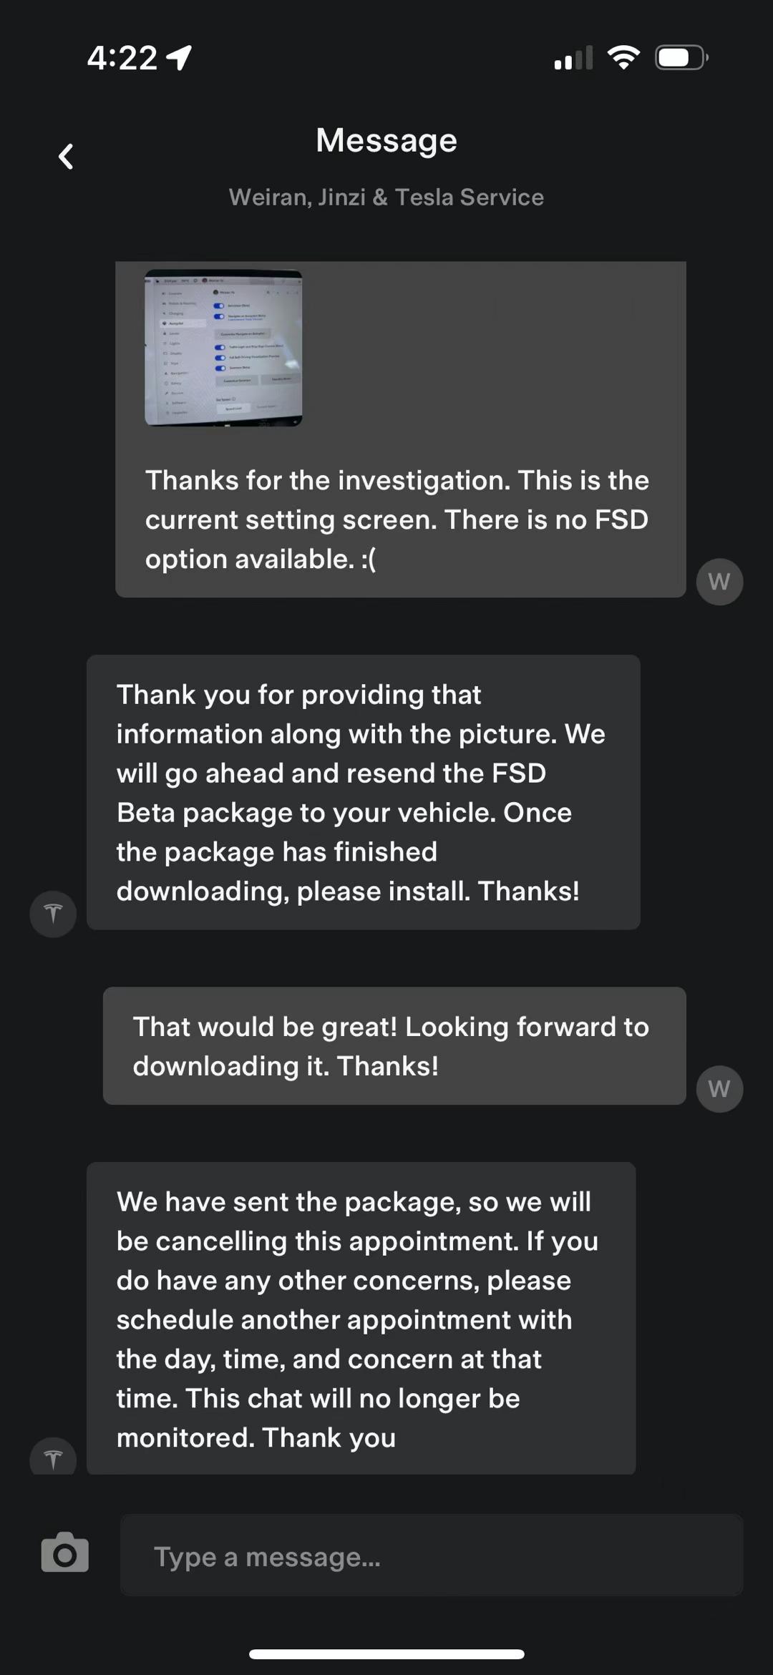Tap the W avatar beside the setting screen message
This screenshot has width=773, height=1675.
click(x=719, y=582)
